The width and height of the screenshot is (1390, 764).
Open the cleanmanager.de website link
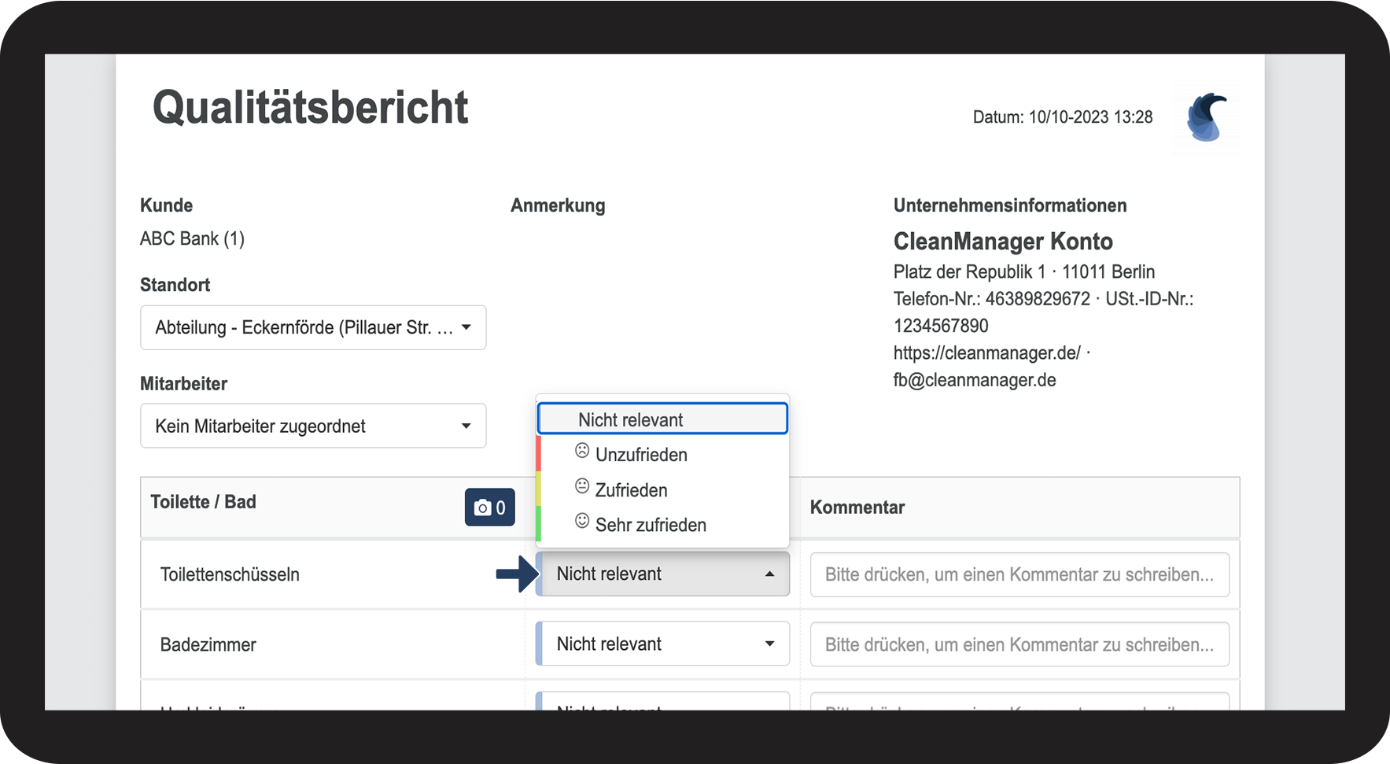pyautogui.click(x=986, y=352)
